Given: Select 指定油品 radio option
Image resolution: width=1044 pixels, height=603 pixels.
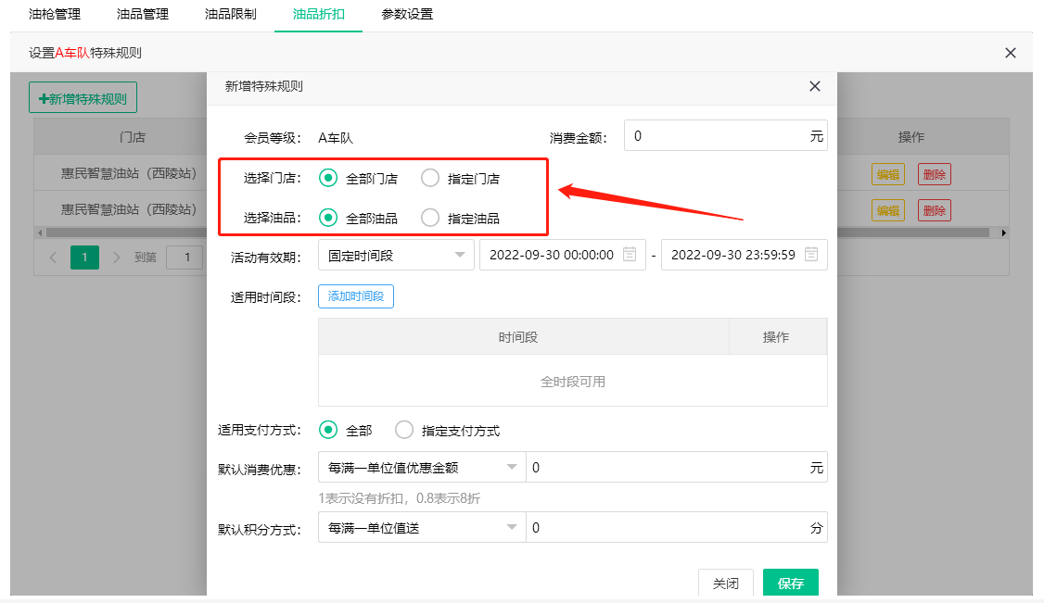Looking at the screenshot, I should [x=430, y=218].
